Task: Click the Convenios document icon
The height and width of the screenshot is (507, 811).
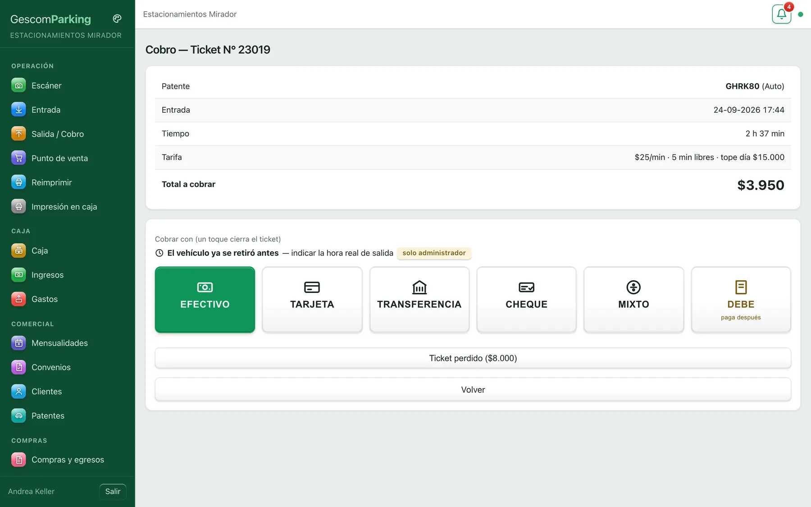Action: click(18, 367)
